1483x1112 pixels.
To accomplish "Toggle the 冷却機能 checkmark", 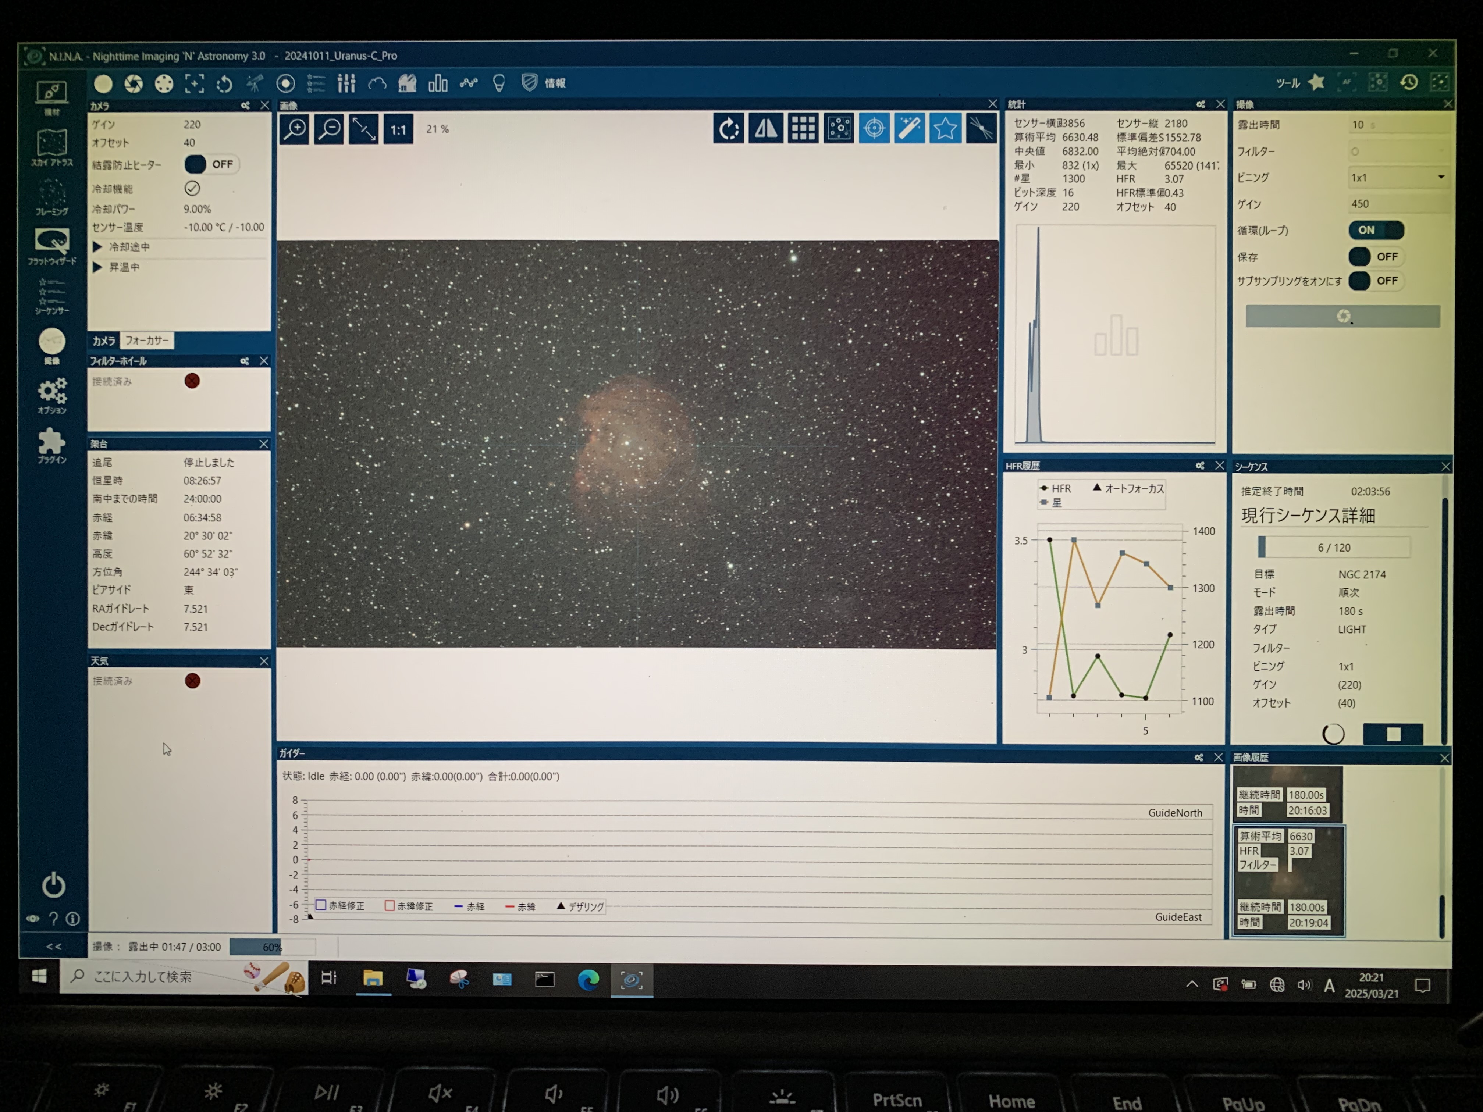I will click(192, 188).
